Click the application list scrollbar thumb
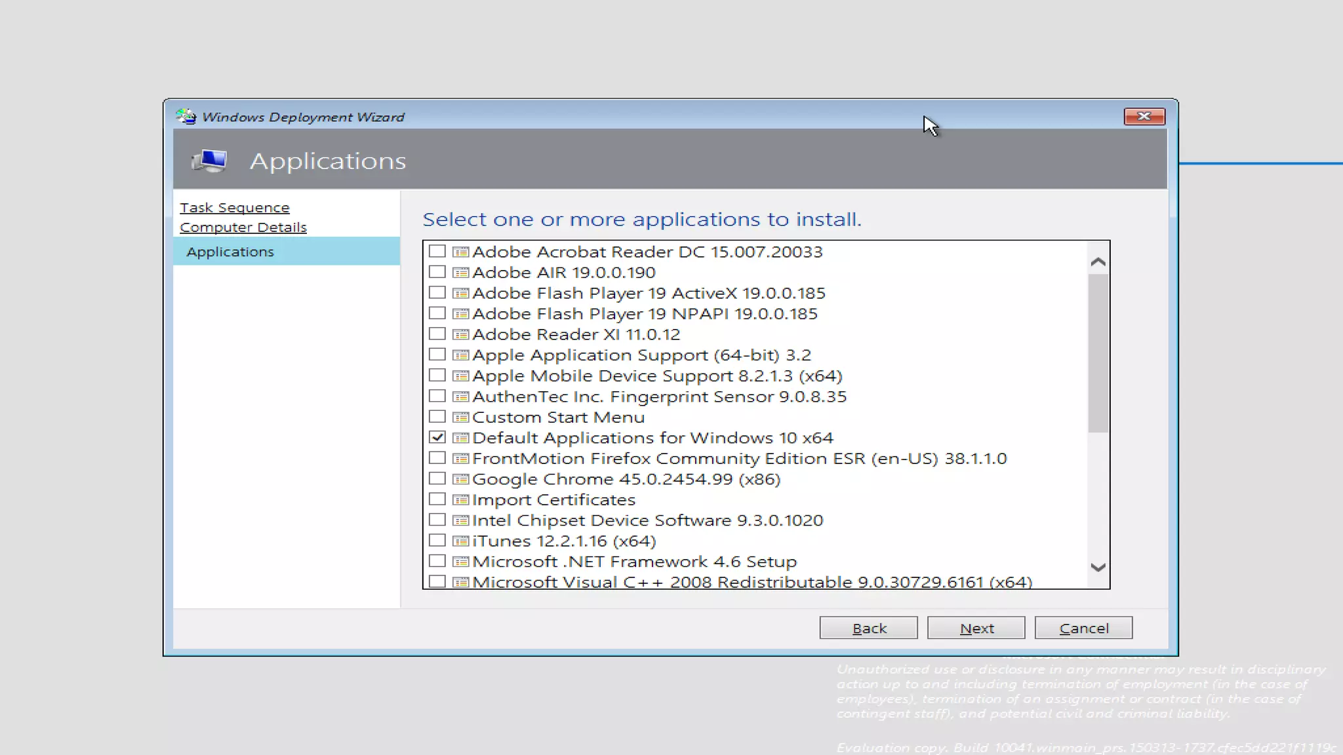 point(1098,353)
